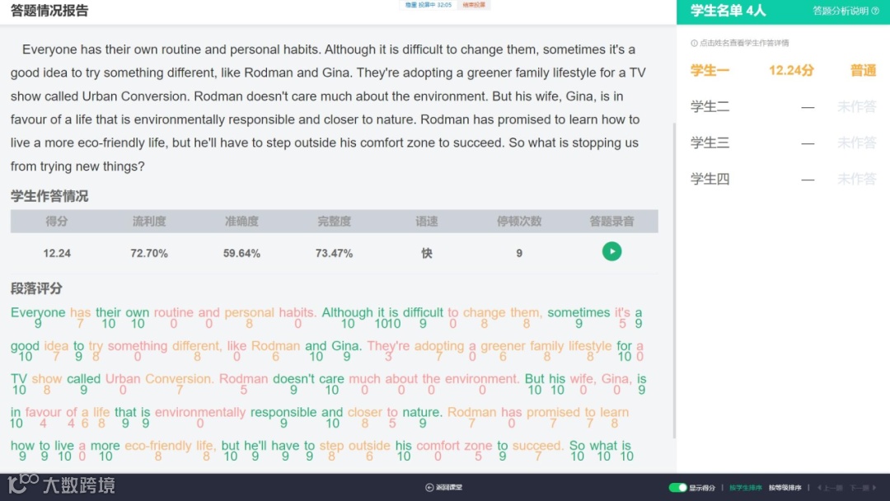Sort by student using 按学生排序
890x501 pixels.
coord(745,487)
